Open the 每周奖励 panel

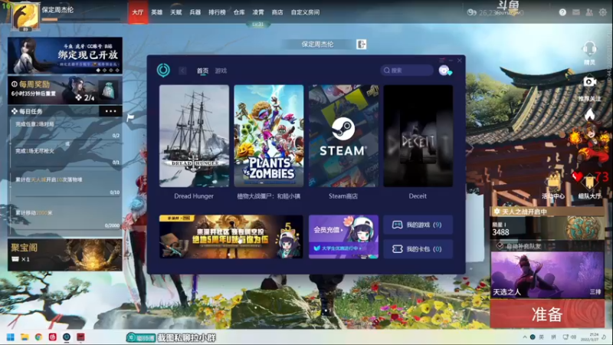(x=65, y=90)
